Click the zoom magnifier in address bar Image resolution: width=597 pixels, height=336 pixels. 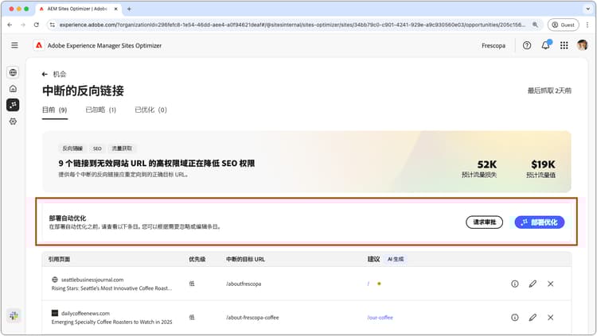535,25
